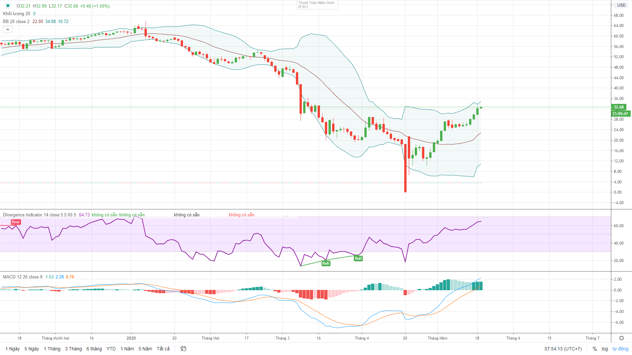Click the current price label 32.68
Image resolution: width=632 pixels, height=355 pixels.
(619, 107)
